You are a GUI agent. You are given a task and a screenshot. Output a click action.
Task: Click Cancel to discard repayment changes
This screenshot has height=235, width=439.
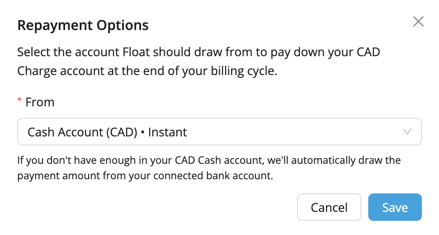pos(329,207)
